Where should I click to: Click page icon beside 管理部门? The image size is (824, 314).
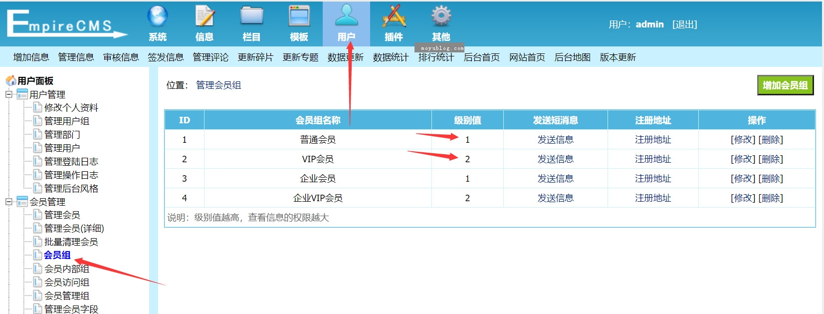coord(37,134)
